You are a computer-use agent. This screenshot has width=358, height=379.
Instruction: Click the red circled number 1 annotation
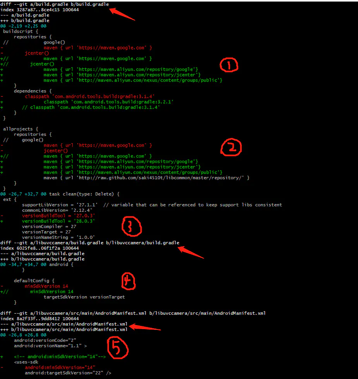pos(229,65)
